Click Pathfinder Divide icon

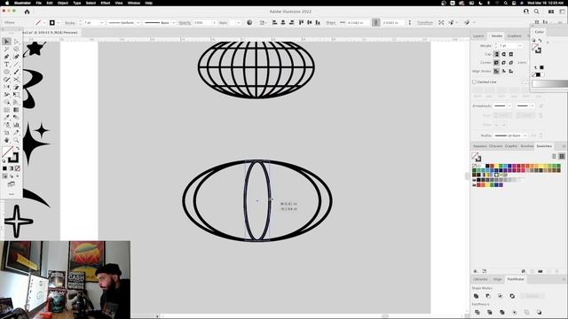[x=477, y=312]
